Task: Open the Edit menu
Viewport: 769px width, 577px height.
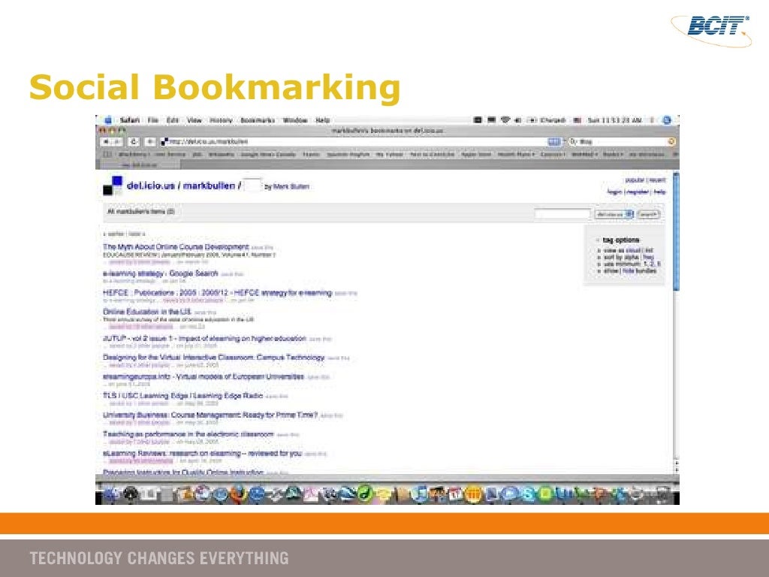Action: click(172, 120)
